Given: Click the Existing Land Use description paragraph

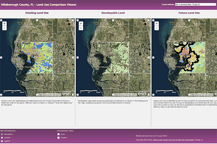Looking at the screenshot, I should coord(37,103).
